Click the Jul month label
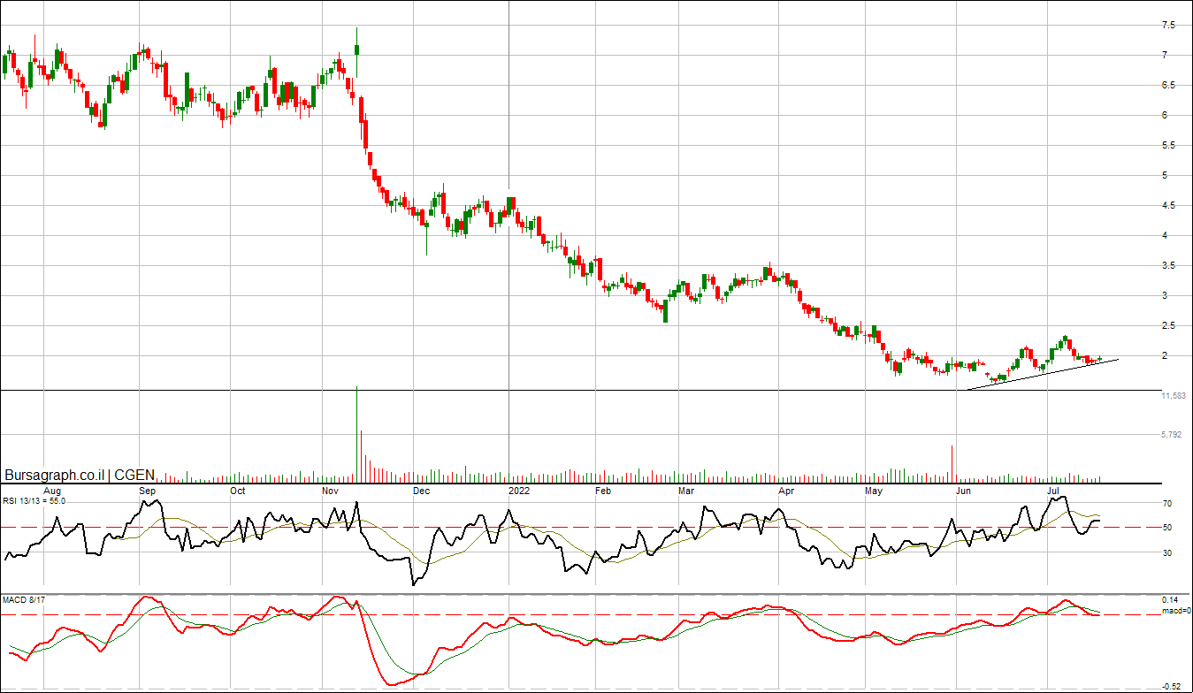Image resolution: width=1193 pixels, height=693 pixels. tap(1053, 490)
